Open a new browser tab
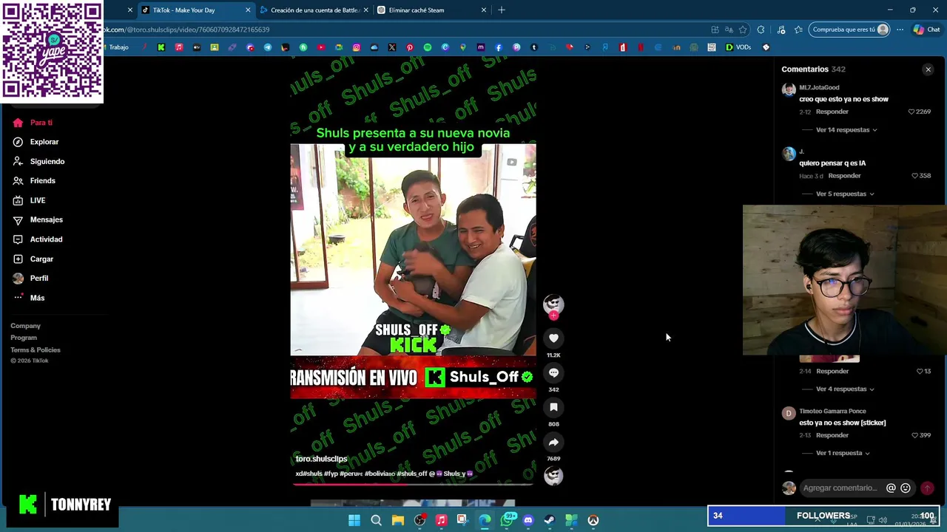 point(502,10)
